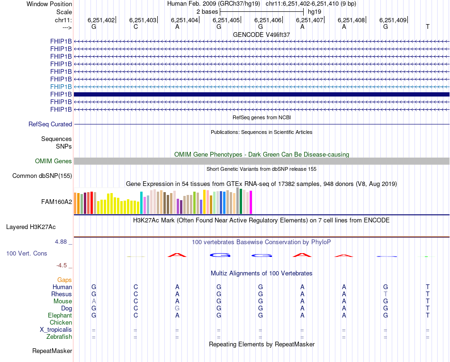Open Multiz Alignments of 100 Vertebrates title

click(x=261, y=274)
